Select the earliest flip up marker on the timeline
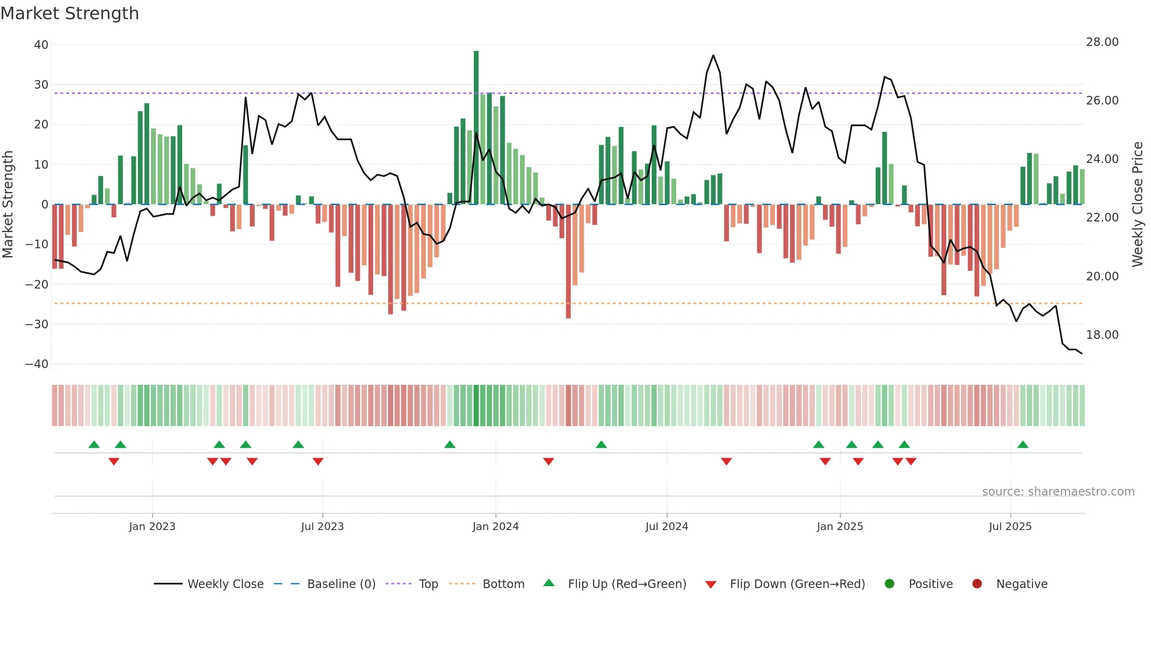Image resolution: width=1151 pixels, height=647 pixels. coord(94,444)
